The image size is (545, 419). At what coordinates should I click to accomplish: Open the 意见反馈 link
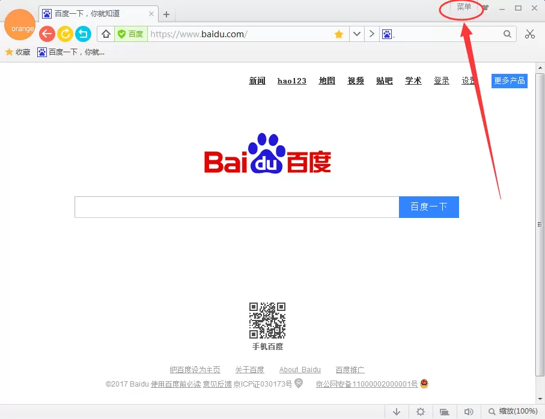pyautogui.click(x=218, y=384)
